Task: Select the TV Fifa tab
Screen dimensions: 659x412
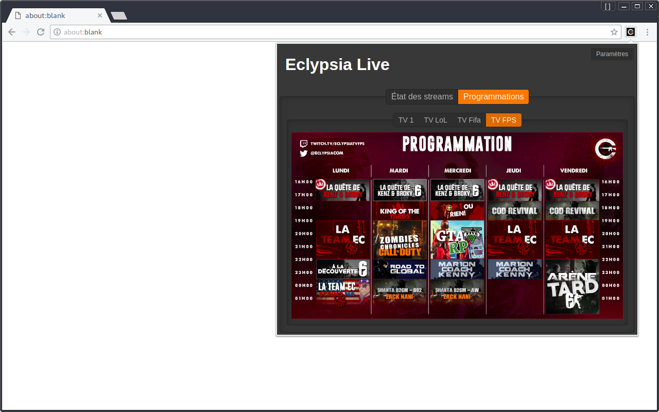Action: click(x=469, y=120)
